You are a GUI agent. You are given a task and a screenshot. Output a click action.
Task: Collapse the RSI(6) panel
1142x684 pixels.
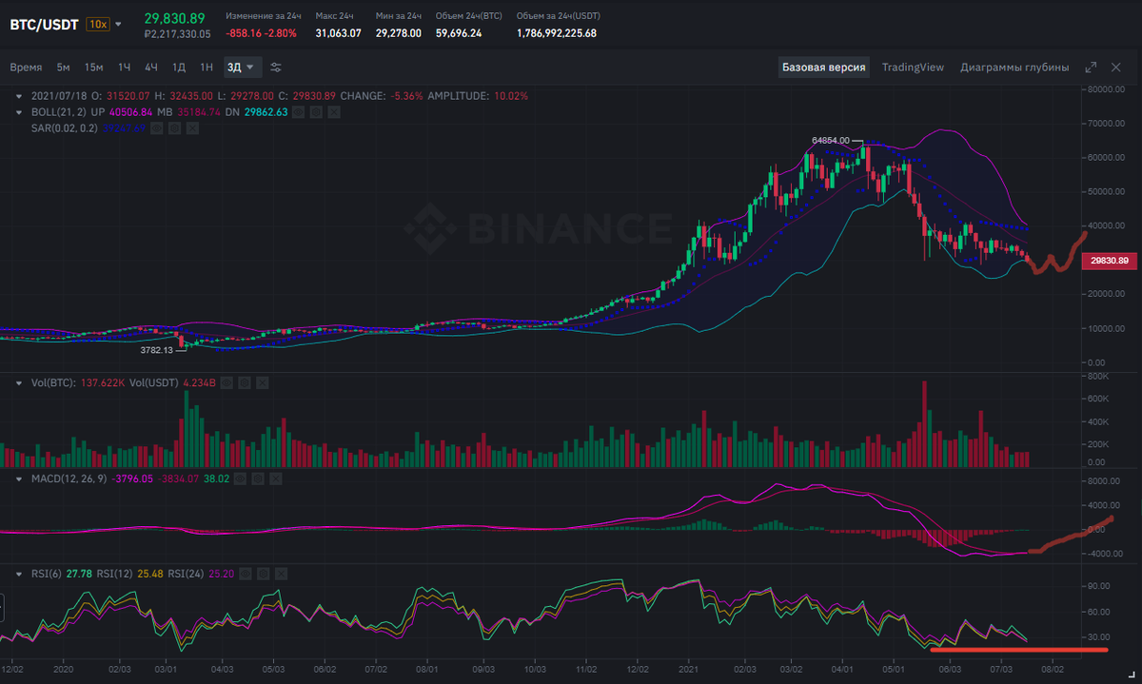(x=19, y=574)
